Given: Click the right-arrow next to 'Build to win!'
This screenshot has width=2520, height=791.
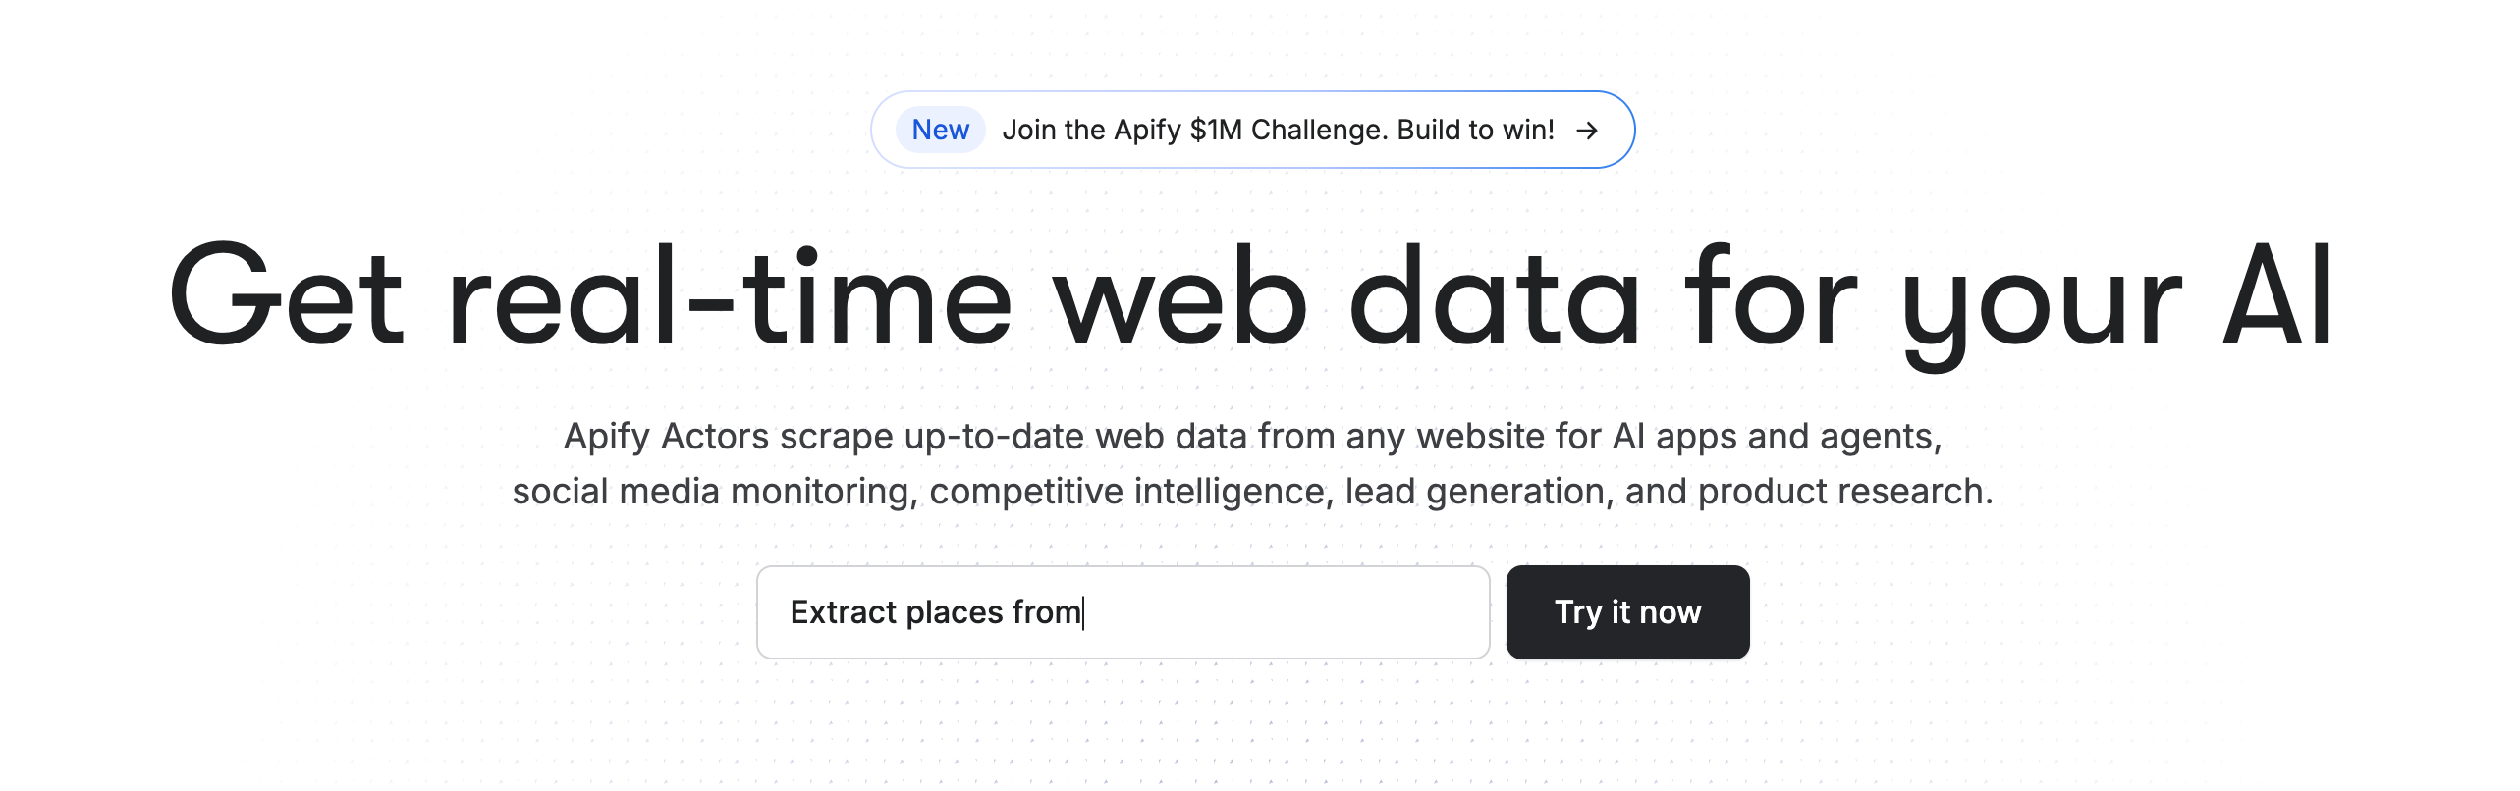Looking at the screenshot, I should [x=1589, y=129].
